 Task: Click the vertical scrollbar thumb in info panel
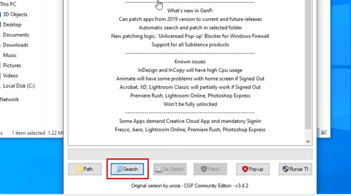coord(308,65)
